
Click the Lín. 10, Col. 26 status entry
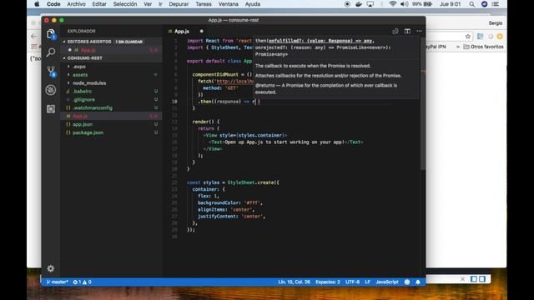pos(294,282)
